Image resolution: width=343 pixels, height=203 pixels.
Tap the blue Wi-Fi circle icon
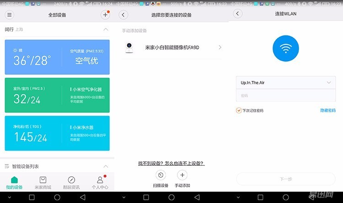tap(286, 48)
